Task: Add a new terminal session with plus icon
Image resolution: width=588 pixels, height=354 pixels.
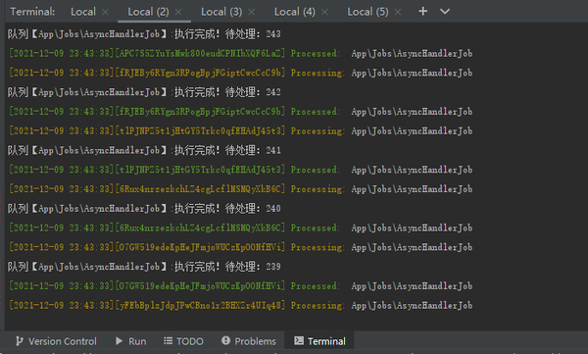Action: (x=422, y=11)
